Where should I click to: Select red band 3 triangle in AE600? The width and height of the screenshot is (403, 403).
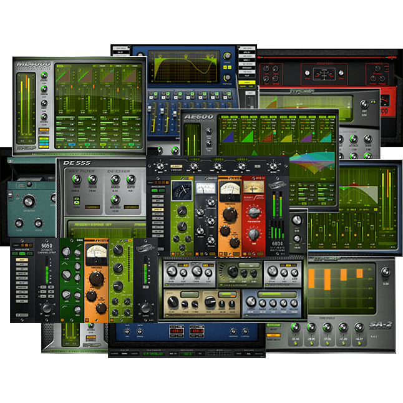(267, 137)
